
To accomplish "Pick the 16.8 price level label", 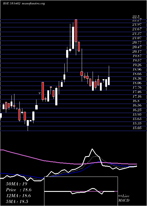I will pos(136,101).
